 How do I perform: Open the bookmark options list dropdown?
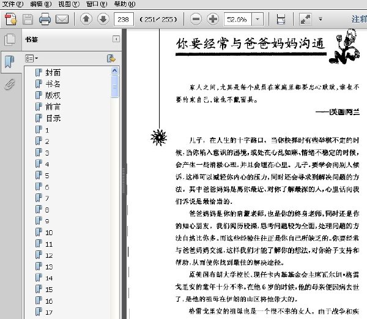point(31,58)
